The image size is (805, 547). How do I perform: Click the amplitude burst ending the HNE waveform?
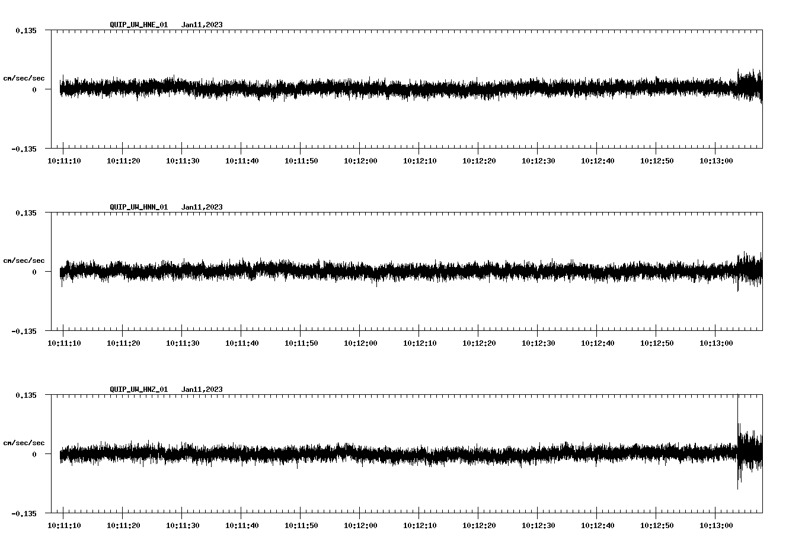pos(749,87)
